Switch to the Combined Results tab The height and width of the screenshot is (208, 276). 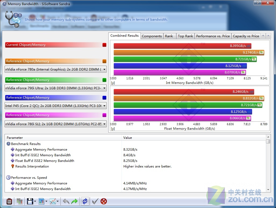124,36
